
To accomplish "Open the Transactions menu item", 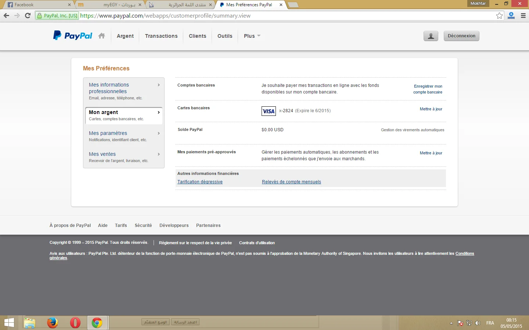I will tap(161, 36).
